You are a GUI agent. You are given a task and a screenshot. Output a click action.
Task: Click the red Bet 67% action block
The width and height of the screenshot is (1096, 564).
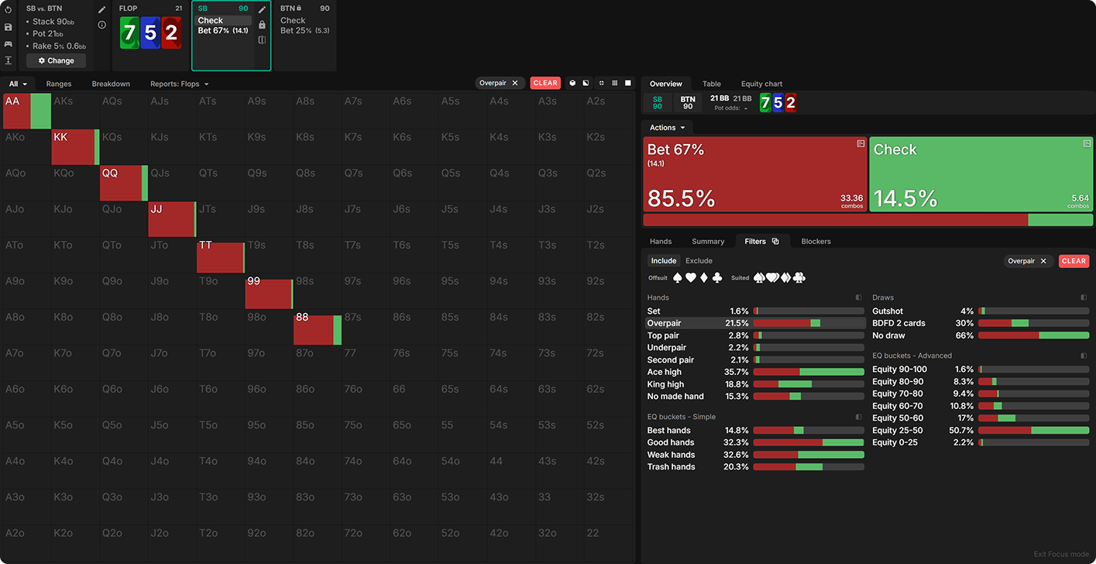[x=754, y=174]
